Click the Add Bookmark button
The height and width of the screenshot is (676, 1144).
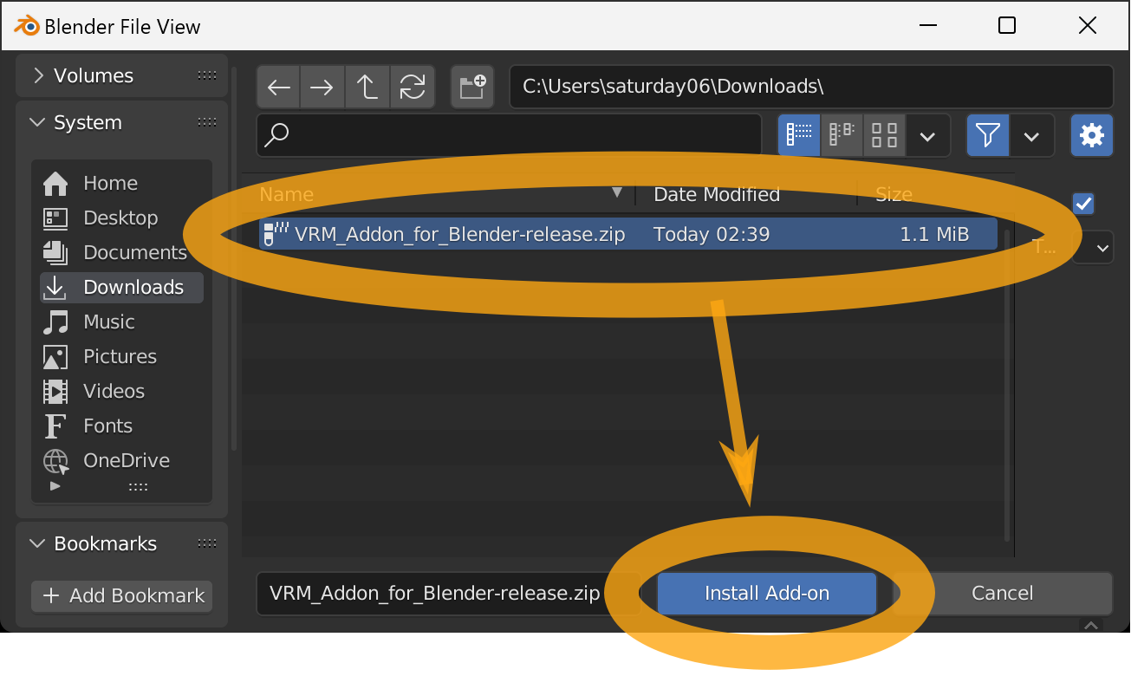pos(121,595)
